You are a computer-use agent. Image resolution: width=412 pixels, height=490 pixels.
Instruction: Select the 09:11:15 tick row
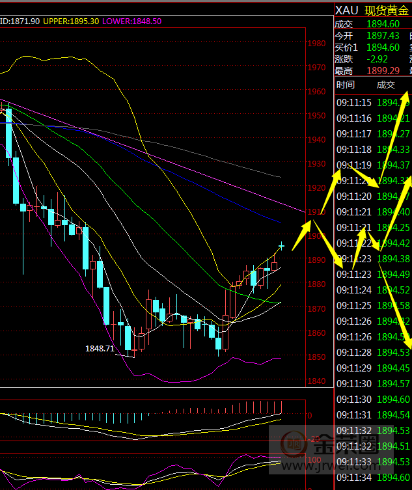click(x=372, y=103)
